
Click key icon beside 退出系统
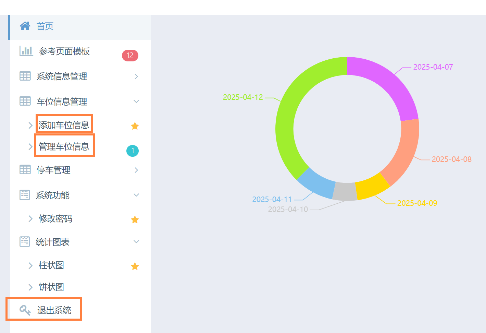click(x=25, y=310)
